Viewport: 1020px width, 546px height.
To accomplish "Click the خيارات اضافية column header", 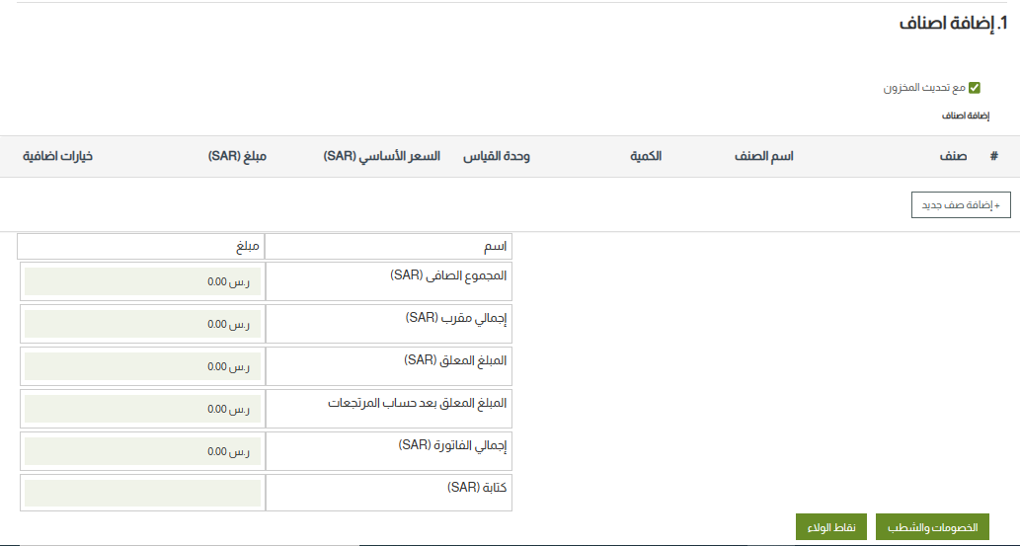I will point(57,157).
